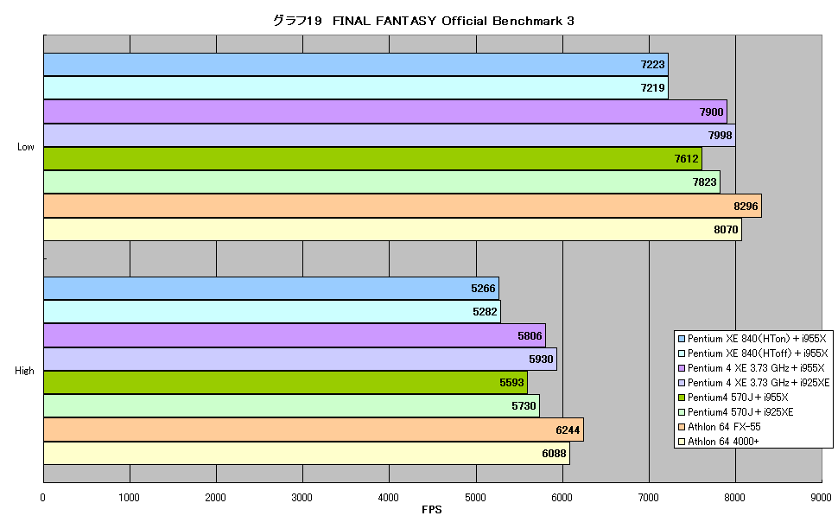The image size is (838, 522).
Task: Click the Pentium 4 XE 3.73 GHz + i925XE legend swatch
Action: (682, 383)
